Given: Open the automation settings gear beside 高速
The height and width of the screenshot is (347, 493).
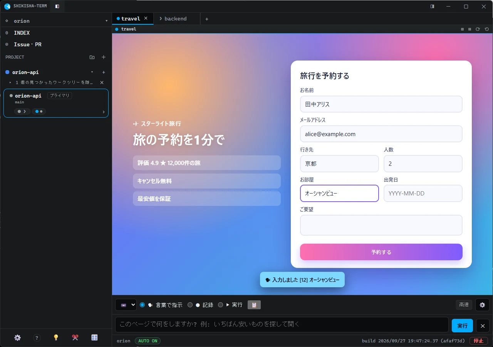Looking at the screenshot, I should [482, 305].
